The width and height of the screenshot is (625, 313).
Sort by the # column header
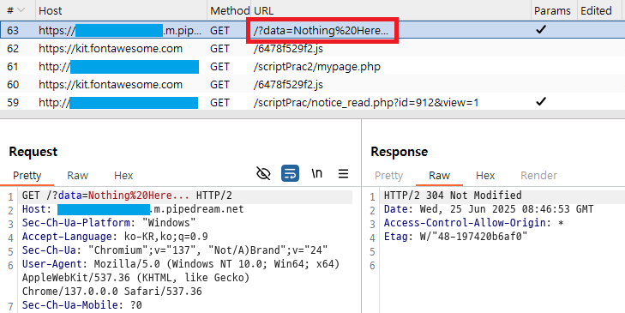click(17, 10)
